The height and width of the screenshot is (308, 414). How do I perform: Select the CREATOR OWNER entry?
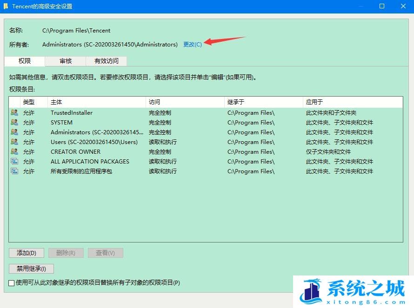206,151
